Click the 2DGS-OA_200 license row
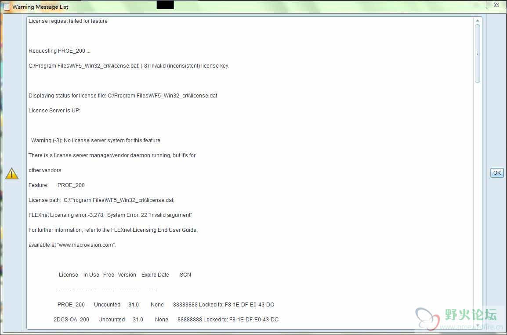This screenshot has width=507, height=335. pyautogui.click(x=166, y=320)
